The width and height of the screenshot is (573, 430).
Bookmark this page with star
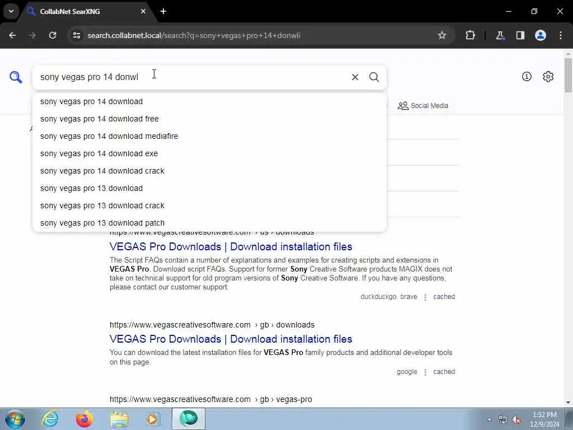[442, 35]
